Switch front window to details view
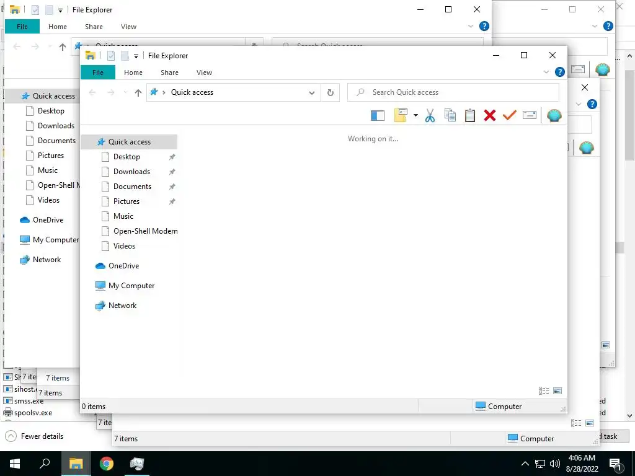 (x=543, y=390)
